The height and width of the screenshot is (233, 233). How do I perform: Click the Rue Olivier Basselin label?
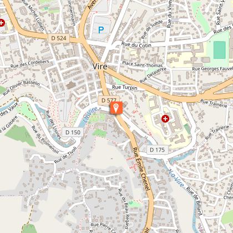[x=21, y=88]
